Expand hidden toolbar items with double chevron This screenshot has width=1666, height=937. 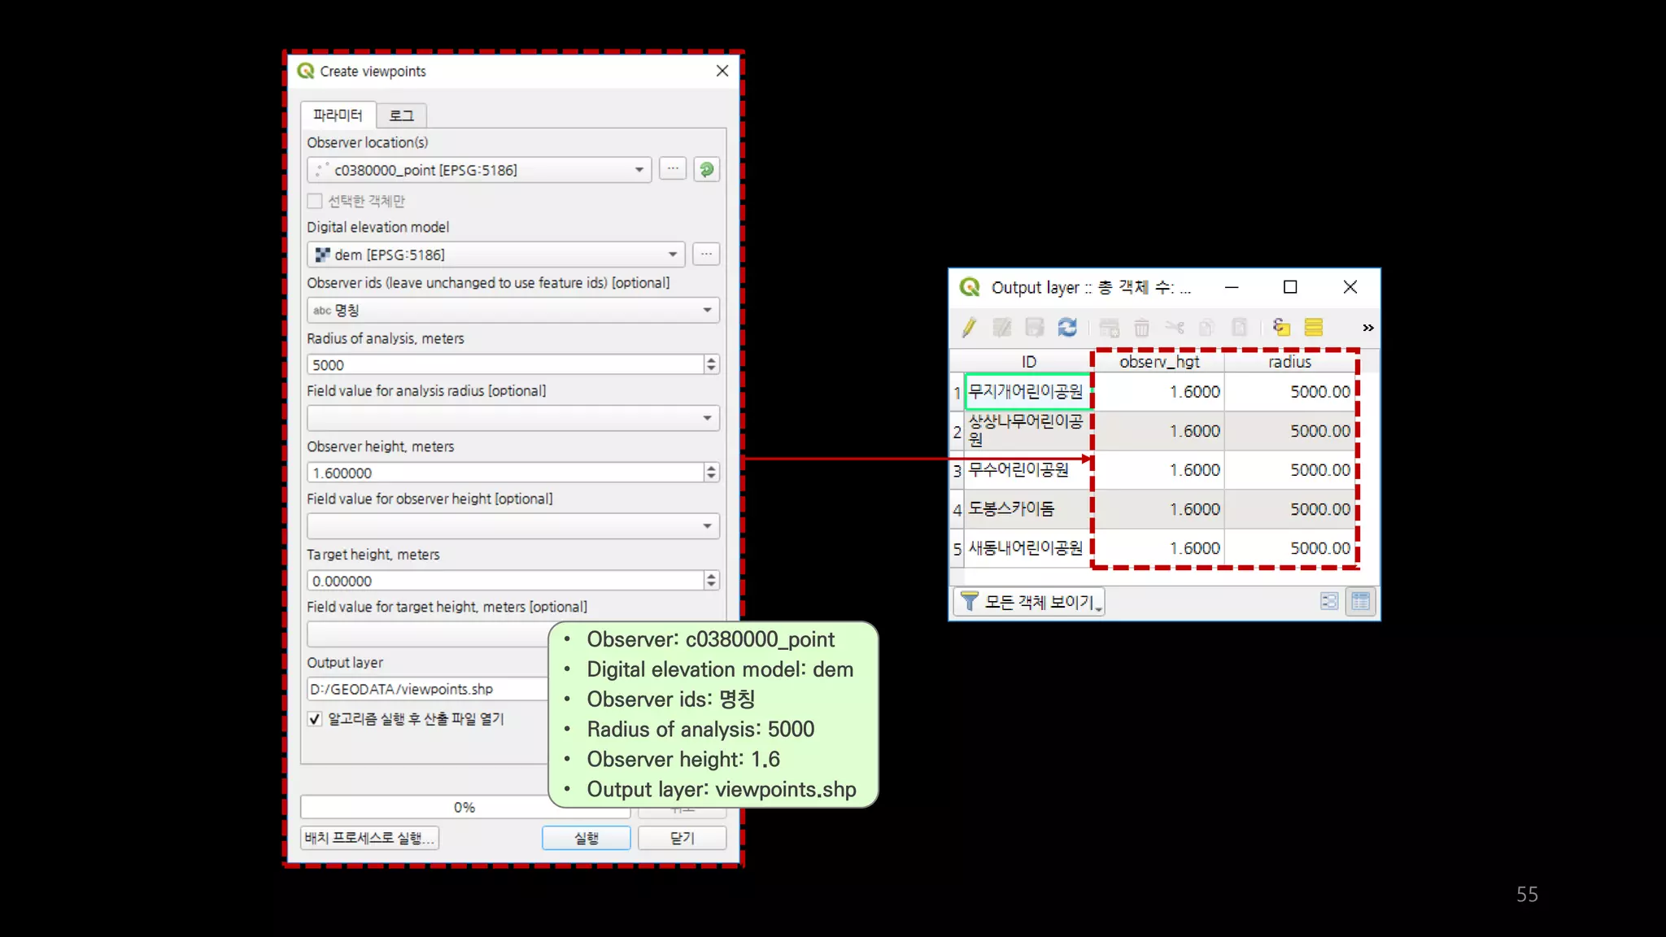[1367, 328]
